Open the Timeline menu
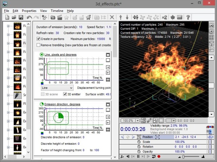 [x=57, y=11]
